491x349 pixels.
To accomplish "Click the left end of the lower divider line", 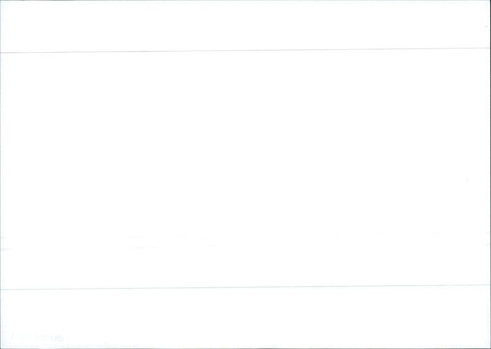I will click(x=2, y=288).
